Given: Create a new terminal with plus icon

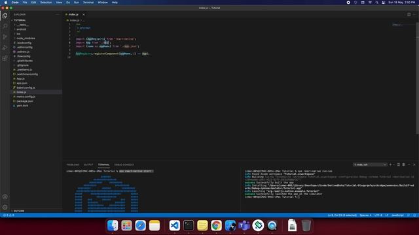Looking at the screenshot, I should tap(390, 164).
